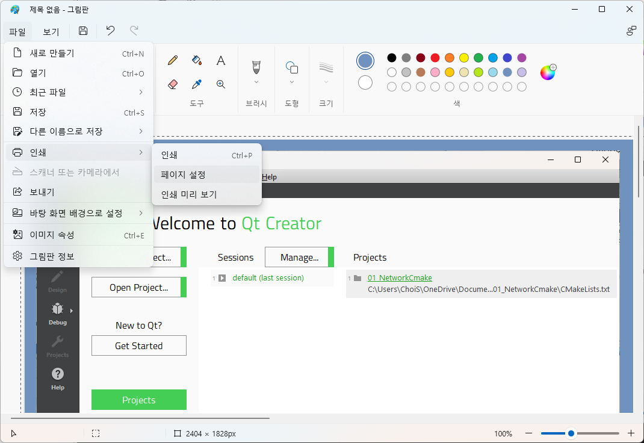Expand the 바탕 화면 배경으로 설정 submenu

[141, 212]
